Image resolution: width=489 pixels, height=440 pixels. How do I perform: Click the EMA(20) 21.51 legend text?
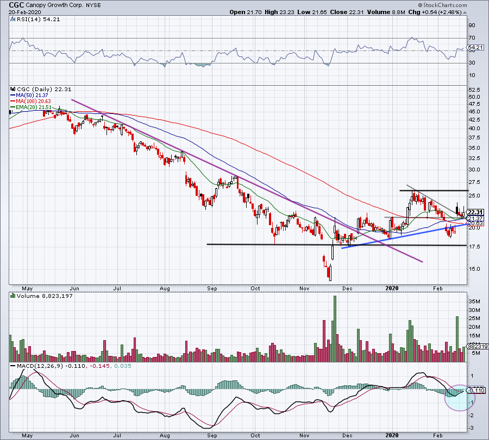coord(33,107)
